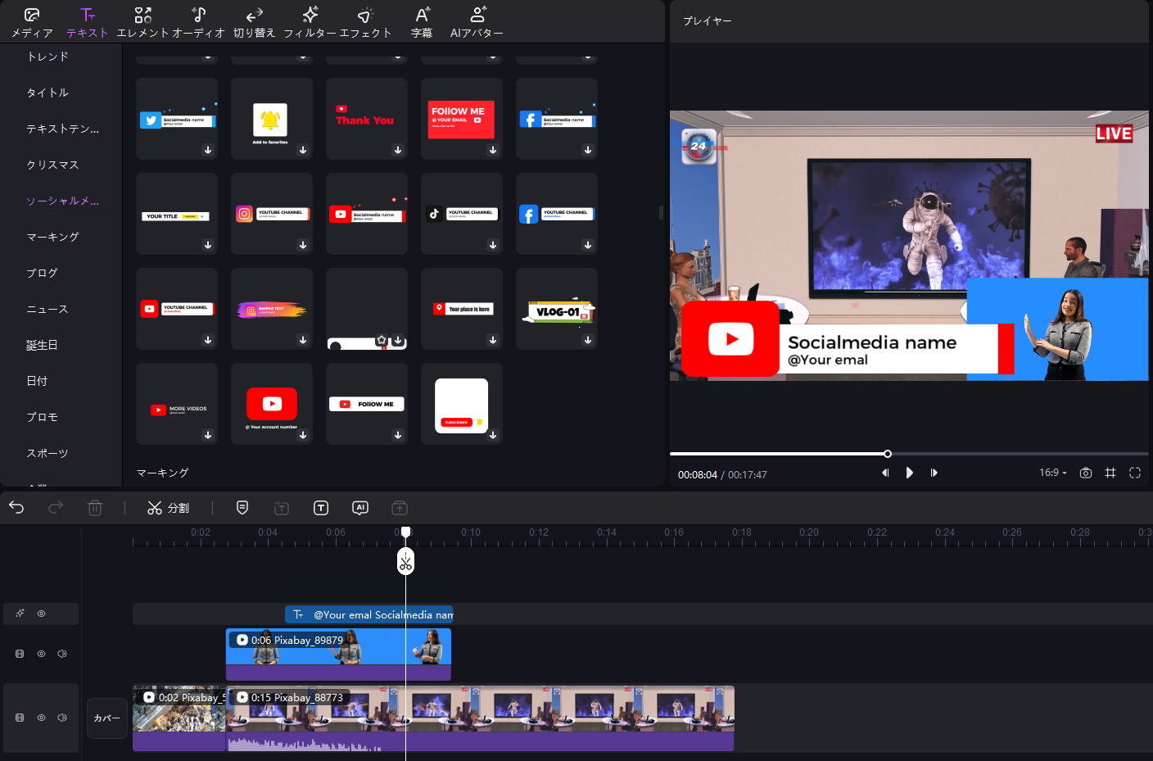Open the AIアバター tab
The width and height of the screenshot is (1153, 761).
pyautogui.click(x=477, y=22)
